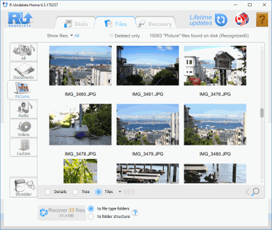Select the IMG_3479.JPG thumbnail
This screenshot has width=272, height=230.
point(147,125)
